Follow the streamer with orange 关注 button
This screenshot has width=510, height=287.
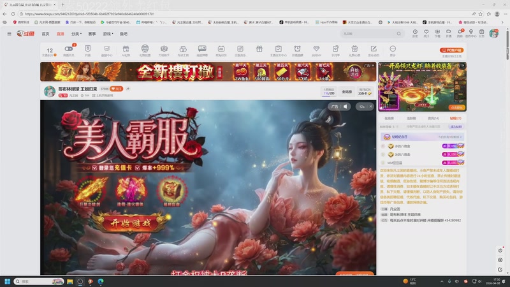[116, 89]
